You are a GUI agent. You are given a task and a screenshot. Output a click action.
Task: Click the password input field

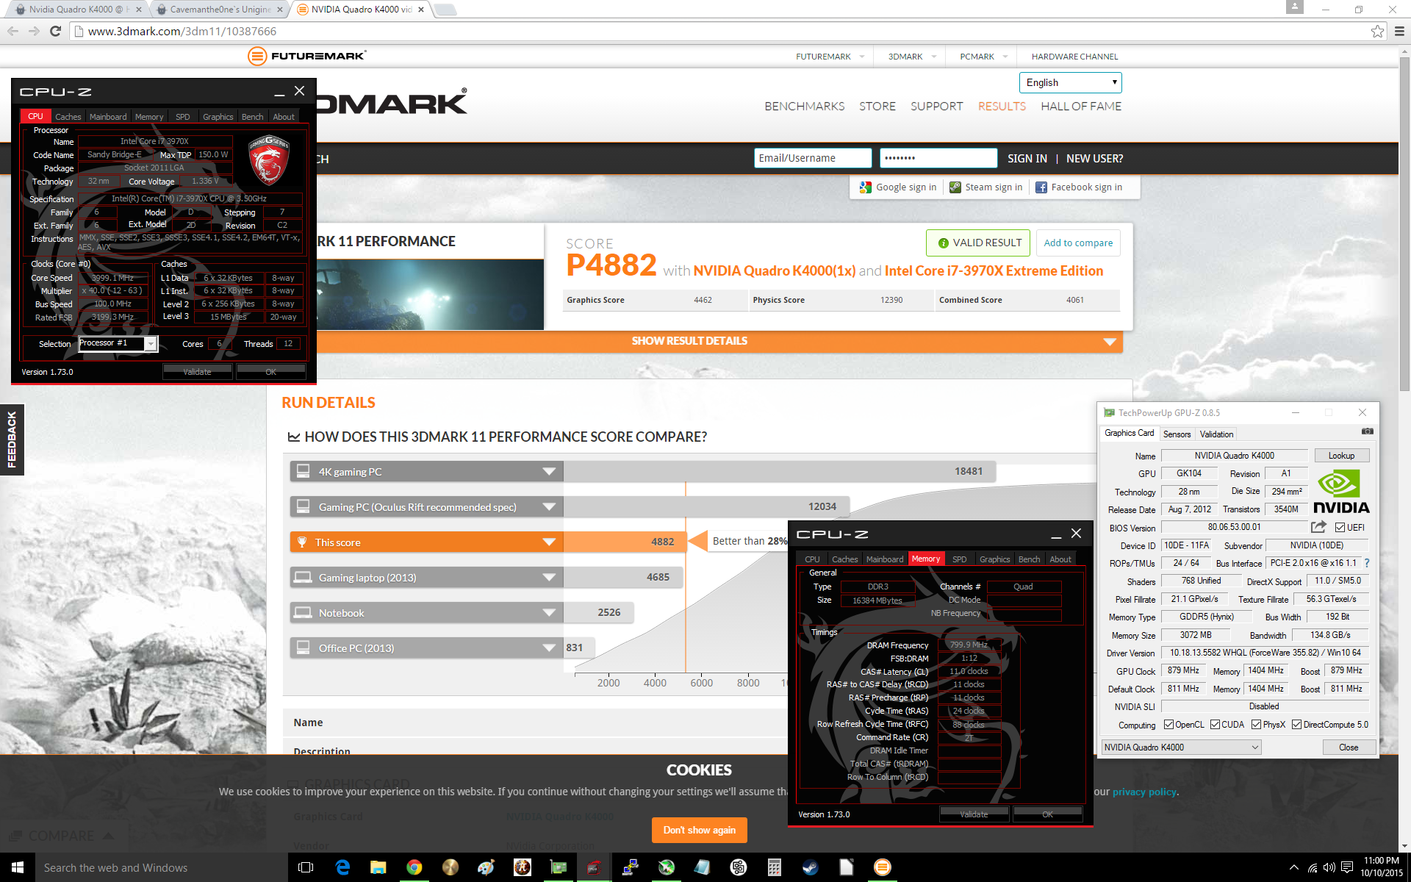click(x=938, y=158)
